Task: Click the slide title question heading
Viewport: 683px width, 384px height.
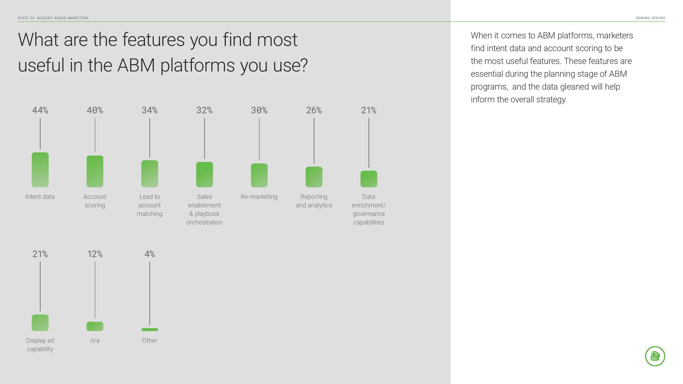Action: pyautogui.click(x=163, y=52)
